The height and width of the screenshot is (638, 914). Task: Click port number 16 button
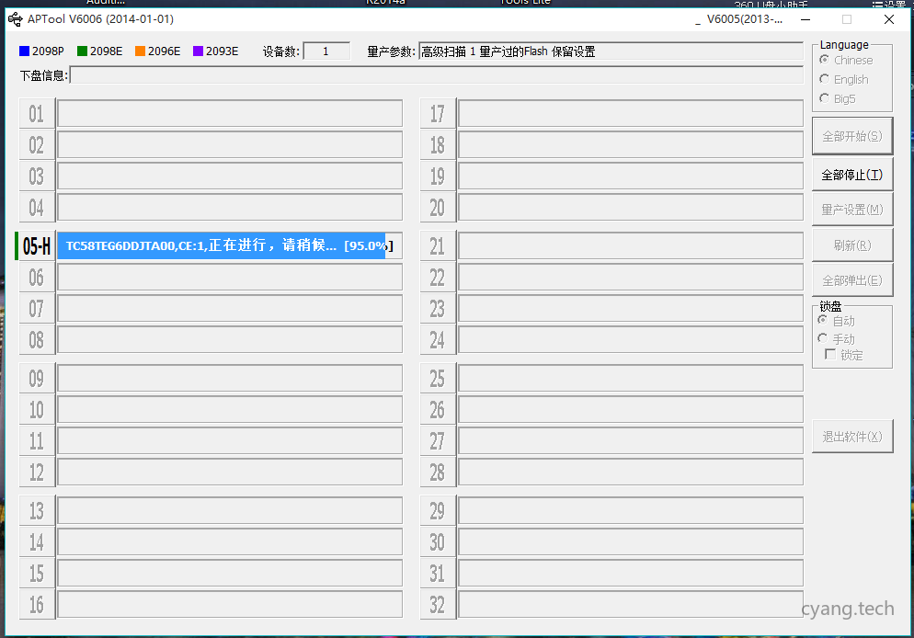pyautogui.click(x=36, y=604)
